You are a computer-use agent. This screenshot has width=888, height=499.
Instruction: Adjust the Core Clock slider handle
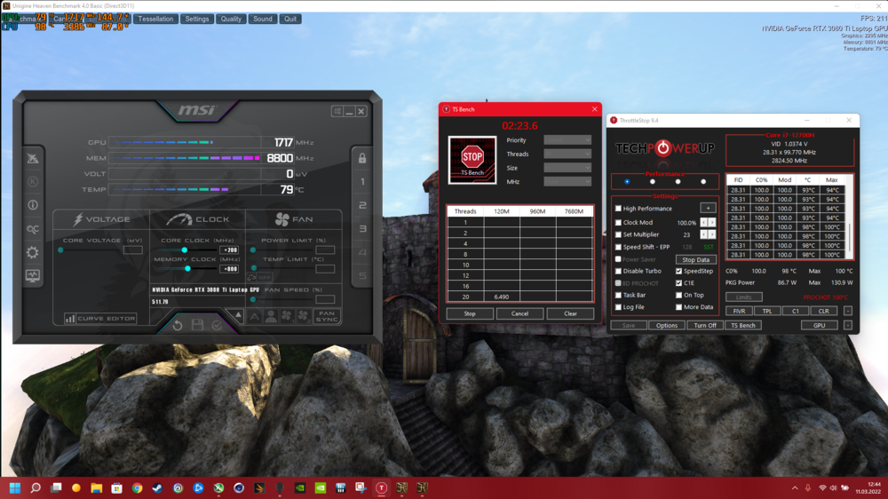[185, 250]
